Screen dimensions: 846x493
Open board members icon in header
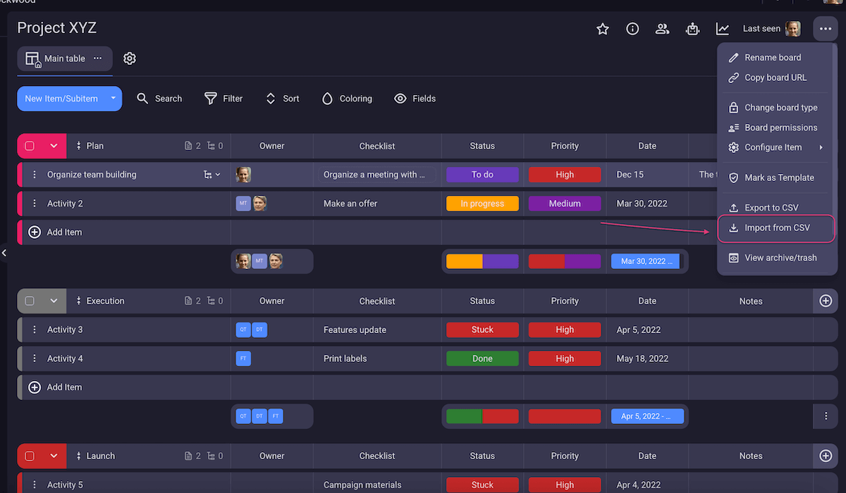(662, 29)
